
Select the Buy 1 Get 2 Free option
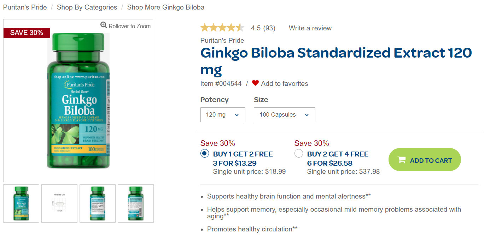(205, 154)
